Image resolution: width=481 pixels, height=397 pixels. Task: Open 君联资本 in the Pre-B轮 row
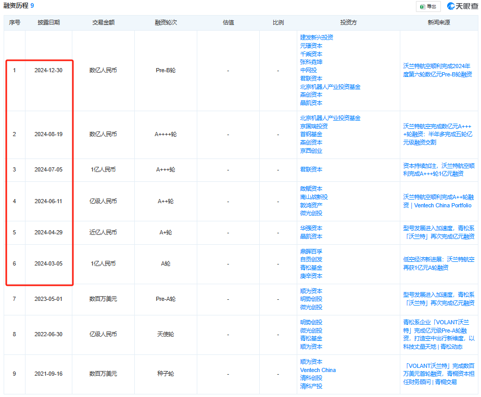coord(311,78)
